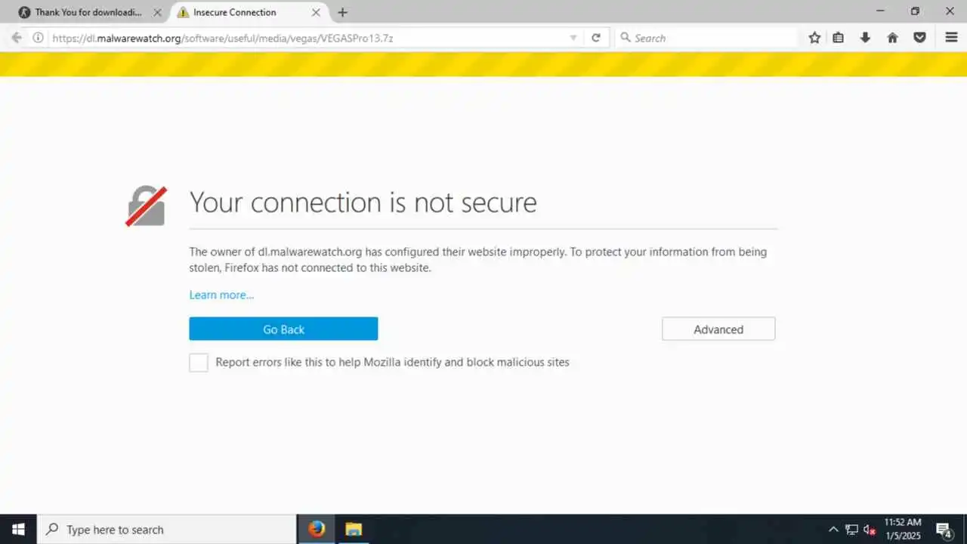This screenshot has width=967, height=544.
Task: Reload the current page
Action: [596, 38]
